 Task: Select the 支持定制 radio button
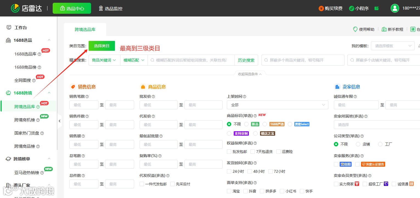[229, 133]
